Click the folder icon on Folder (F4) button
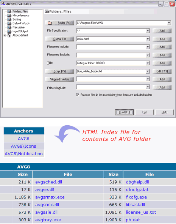Viewport: 176px width, 224px height. [50, 23]
